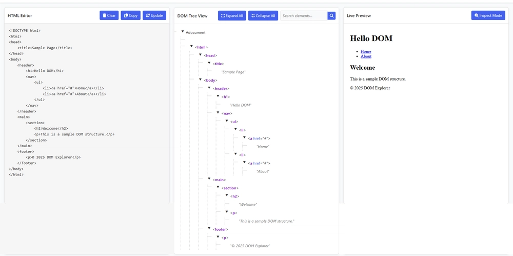Click the copyright paragraph in Live Preview
Viewport: 513px width, 256px height.
click(x=370, y=88)
